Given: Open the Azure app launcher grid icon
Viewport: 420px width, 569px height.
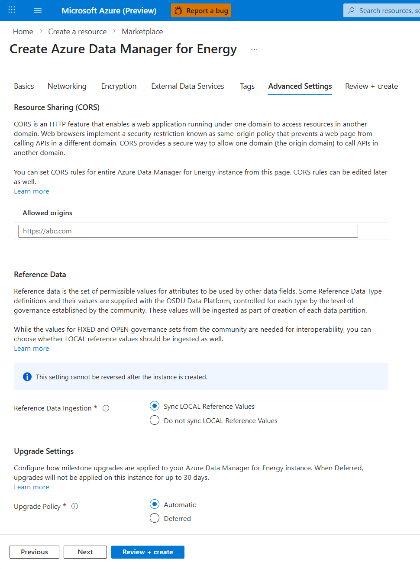Looking at the screenshot, I should (12, 10).
